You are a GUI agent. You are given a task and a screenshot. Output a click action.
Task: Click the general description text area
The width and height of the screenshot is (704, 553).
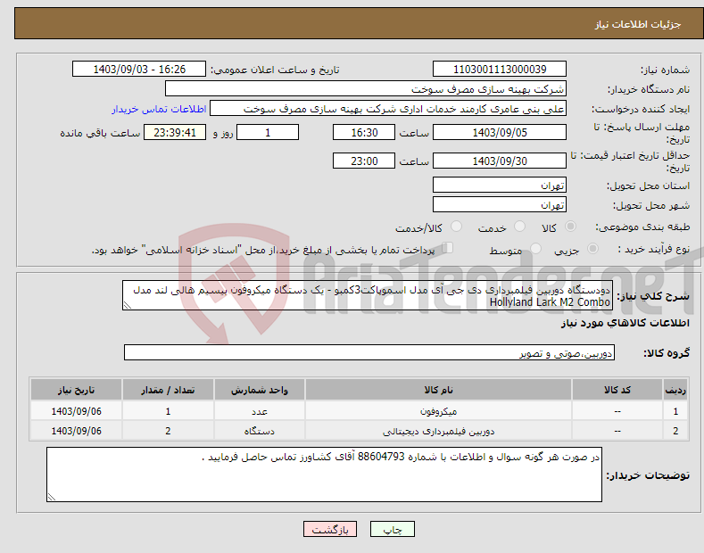tap(368, 295)
